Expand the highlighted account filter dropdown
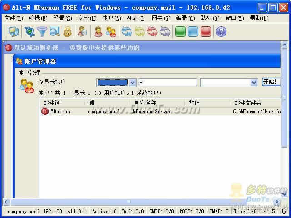Viewport: 291px width, 218px height. [x=132, y=83]
